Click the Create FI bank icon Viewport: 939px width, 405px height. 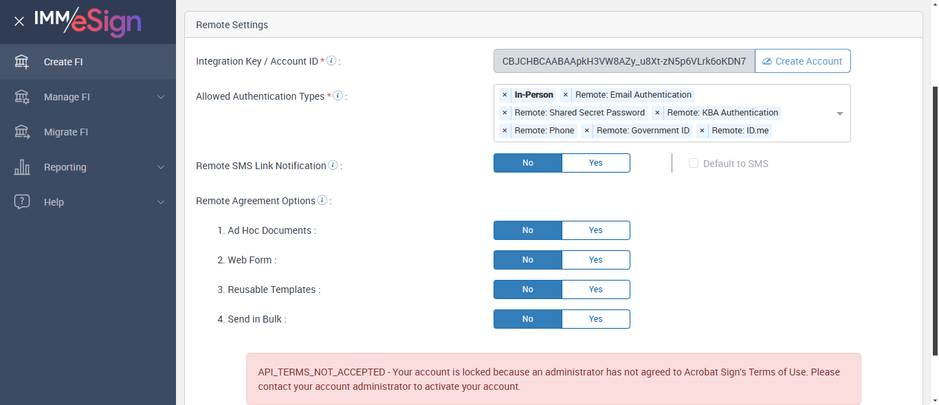(x=22, y=62)
